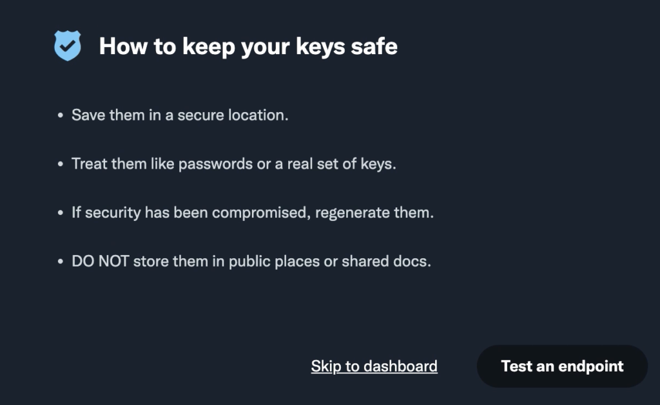Open the 'Skip to dashboard' link

[374, 366]
